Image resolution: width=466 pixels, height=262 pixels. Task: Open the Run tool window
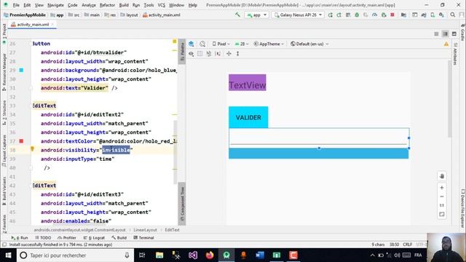click(x=20, y=238)
